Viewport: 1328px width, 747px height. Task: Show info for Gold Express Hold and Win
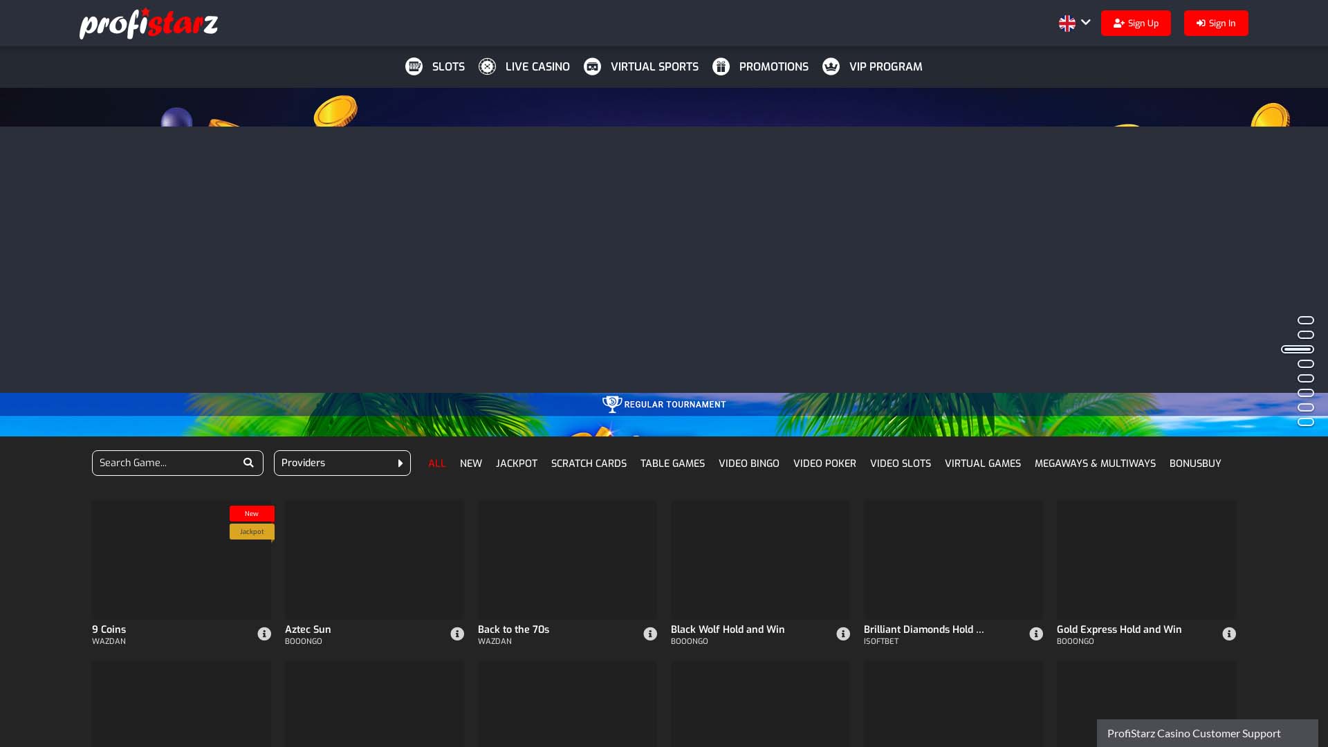pos(1229,634)
